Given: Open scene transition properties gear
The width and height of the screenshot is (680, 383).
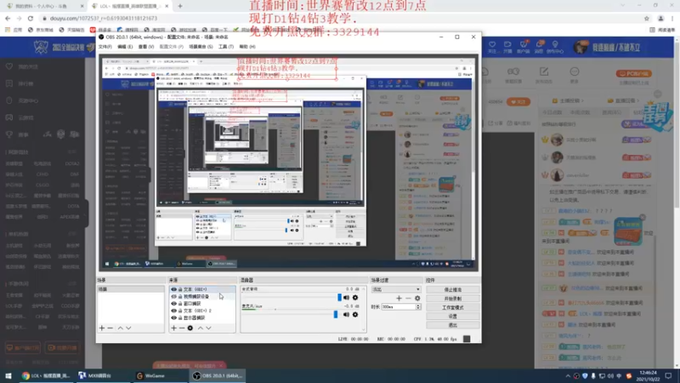Looking at the screenshot, I should [417, 299].
